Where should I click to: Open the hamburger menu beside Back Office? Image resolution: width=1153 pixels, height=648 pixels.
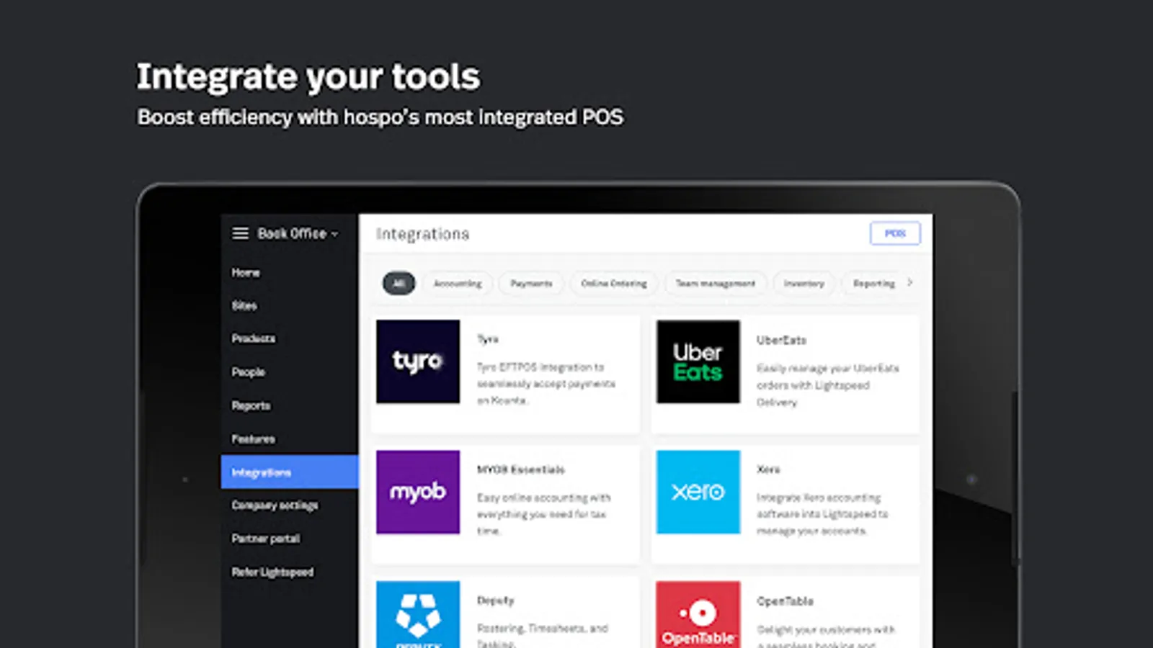pyautogui.click(x=240, y=233)
